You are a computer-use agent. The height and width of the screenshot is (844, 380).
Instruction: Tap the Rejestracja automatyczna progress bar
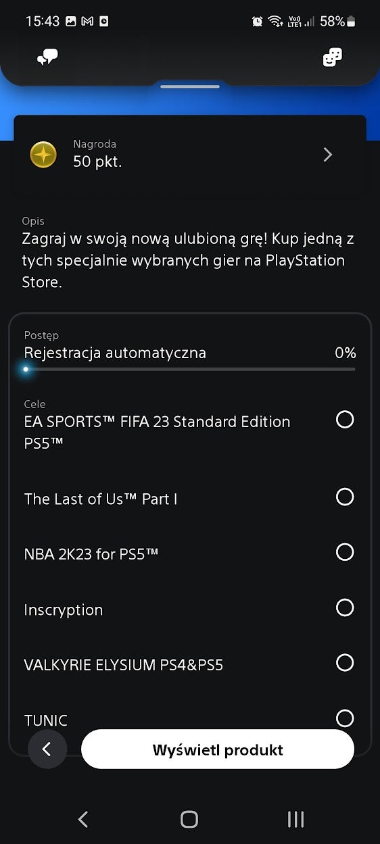click(190, 369)
